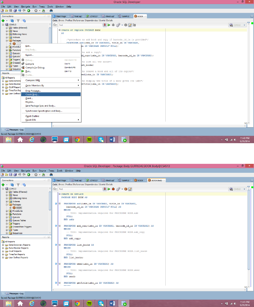Click horizontal scrollbar beneath BOOK Body code
The width and height of the screenshot is (254, 307).
click(x=149, y=290)
